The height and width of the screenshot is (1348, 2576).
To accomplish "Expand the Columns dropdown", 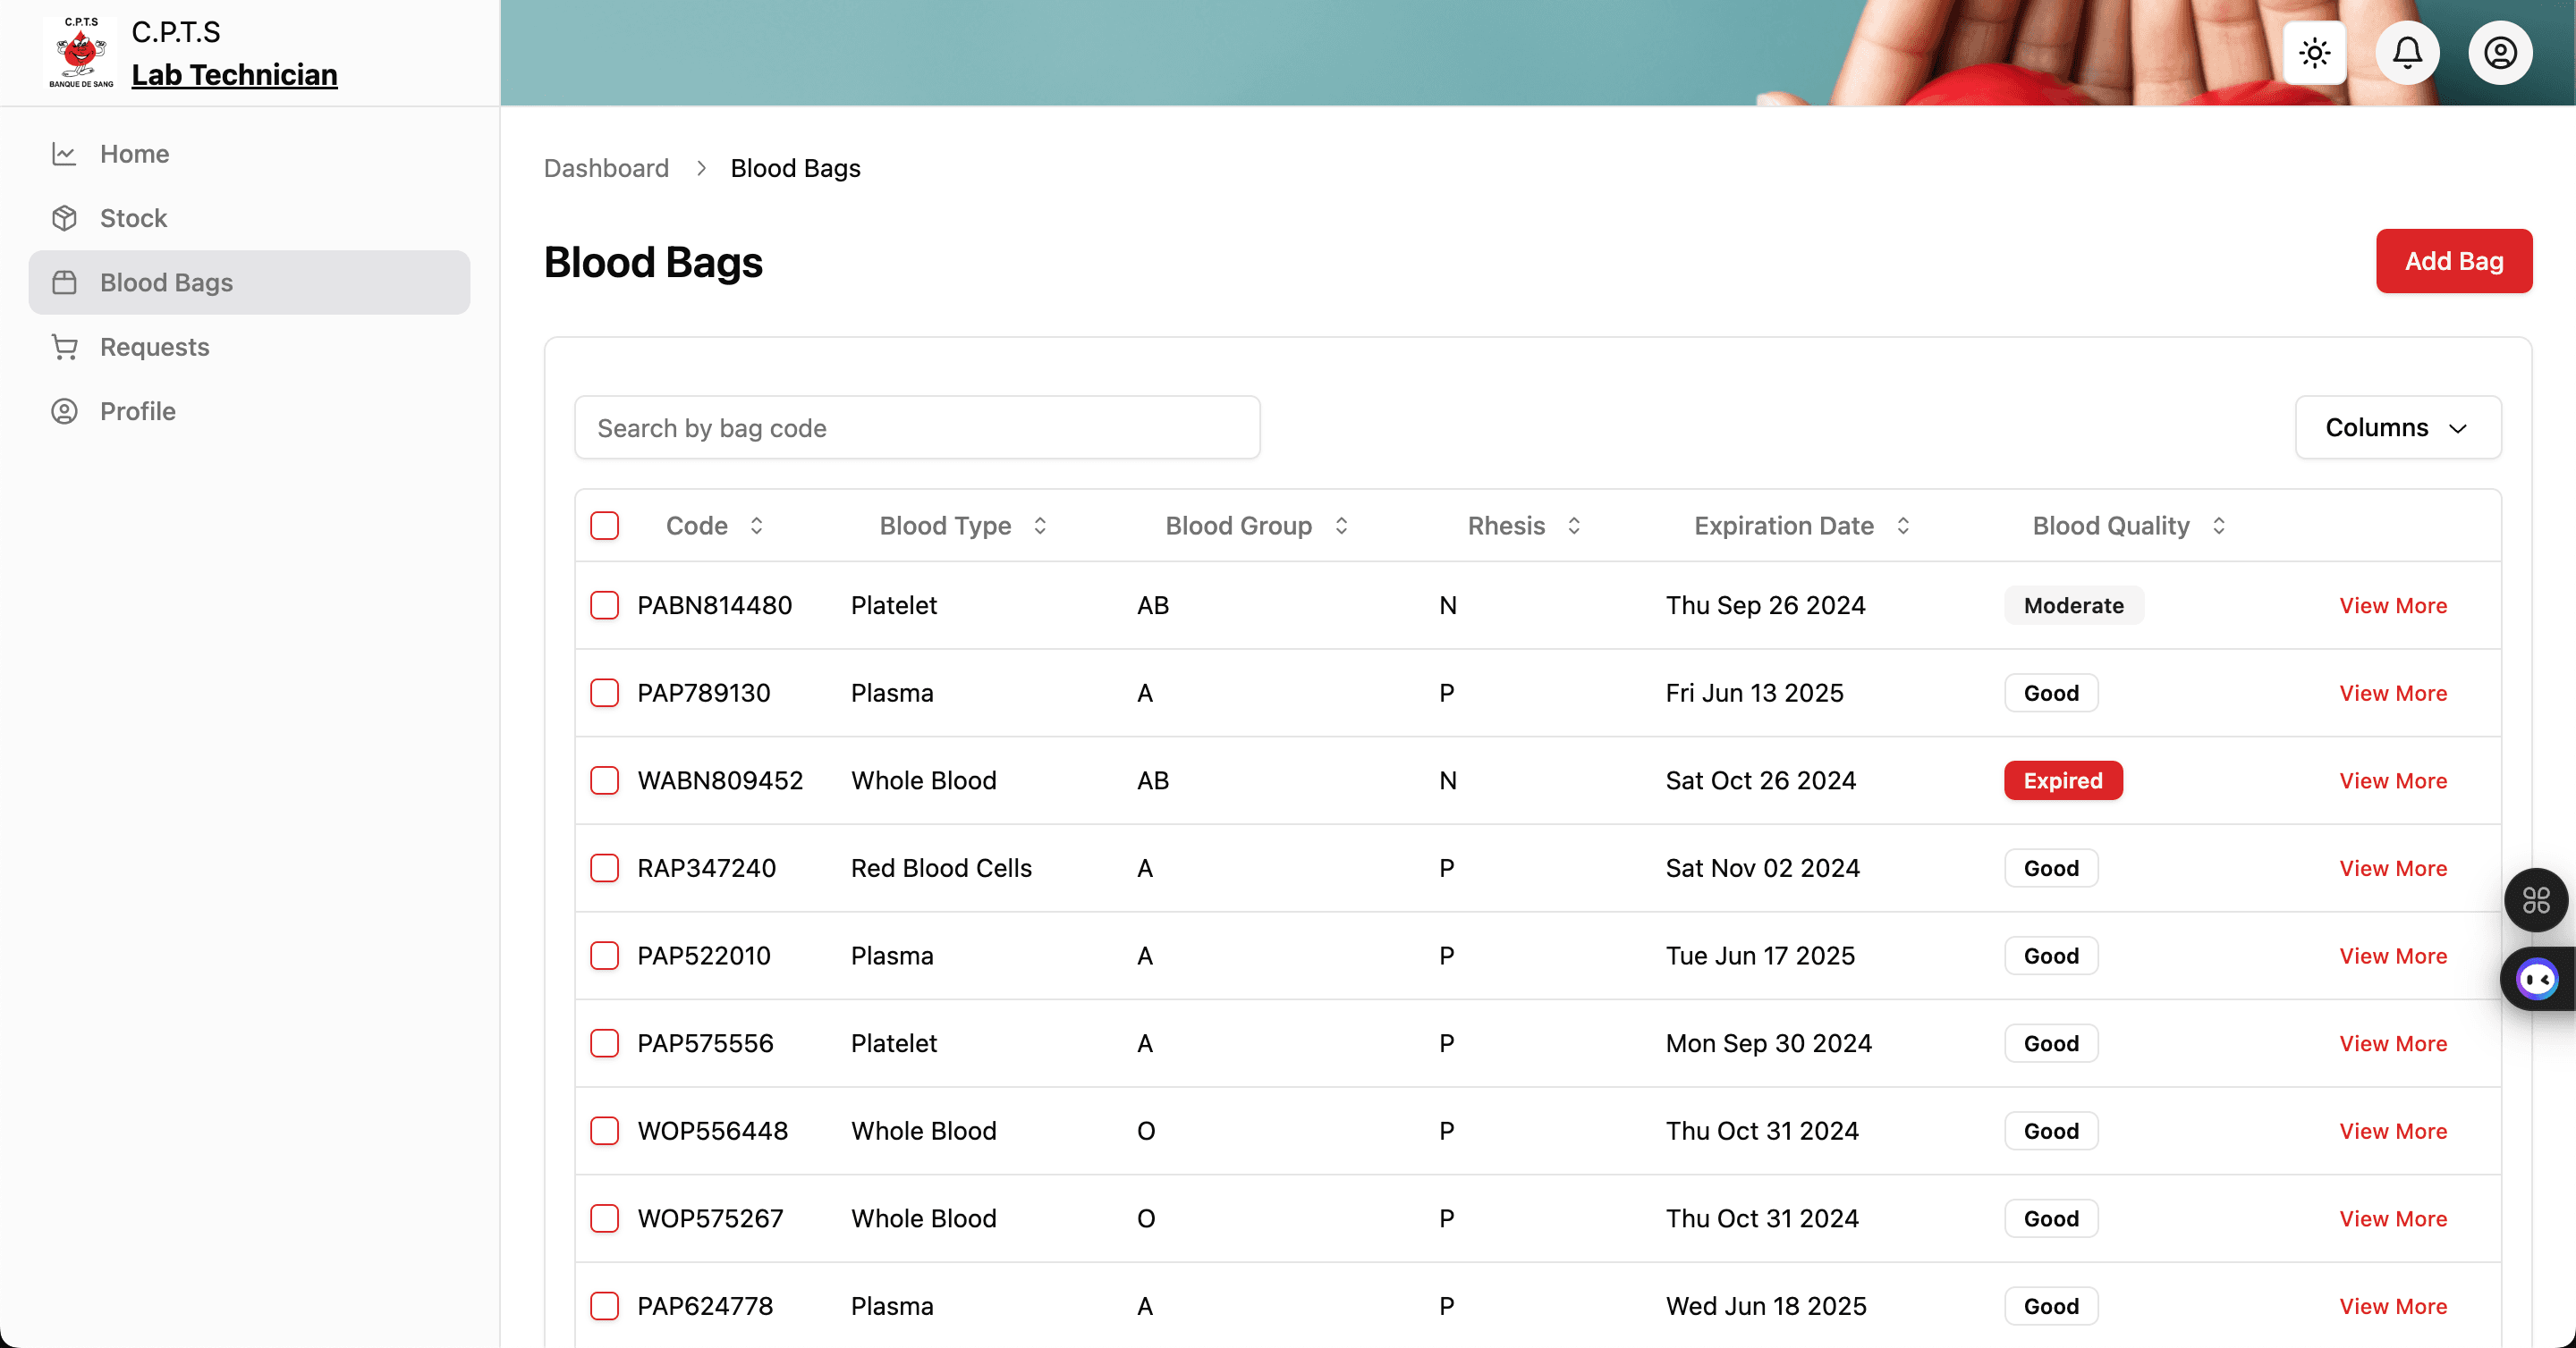I will coord(2397,427).
